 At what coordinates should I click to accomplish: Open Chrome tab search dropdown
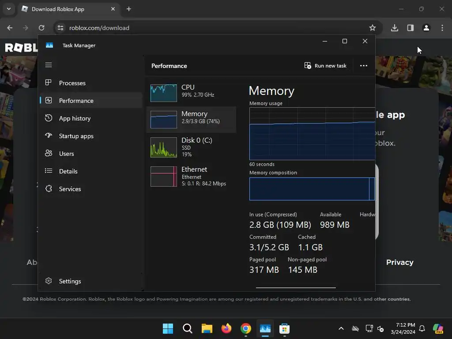(9, 9)
